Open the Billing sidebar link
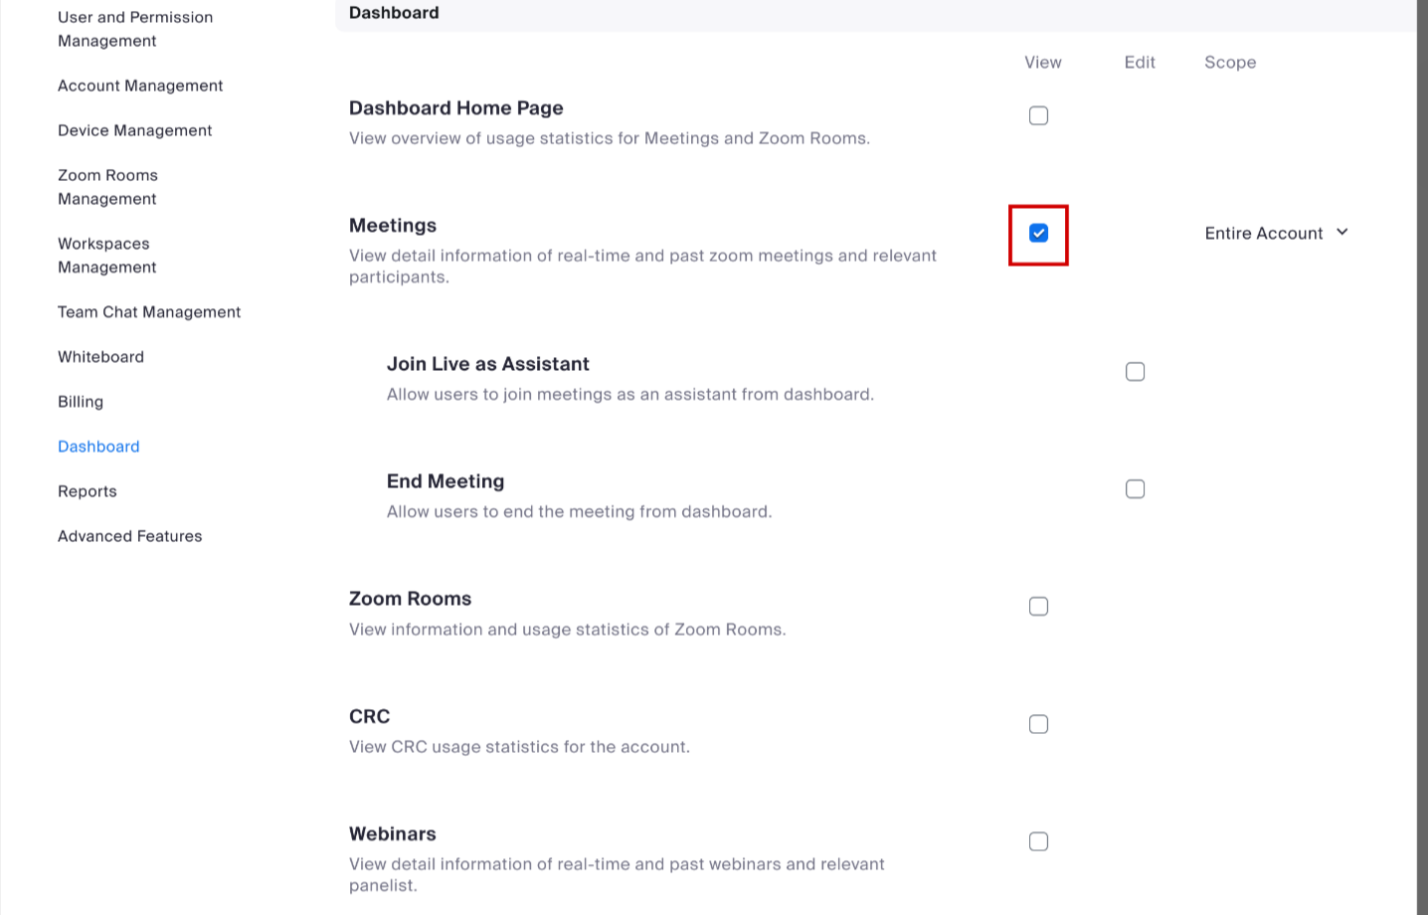Screen dimensions: 1428x915 point(81,402)
